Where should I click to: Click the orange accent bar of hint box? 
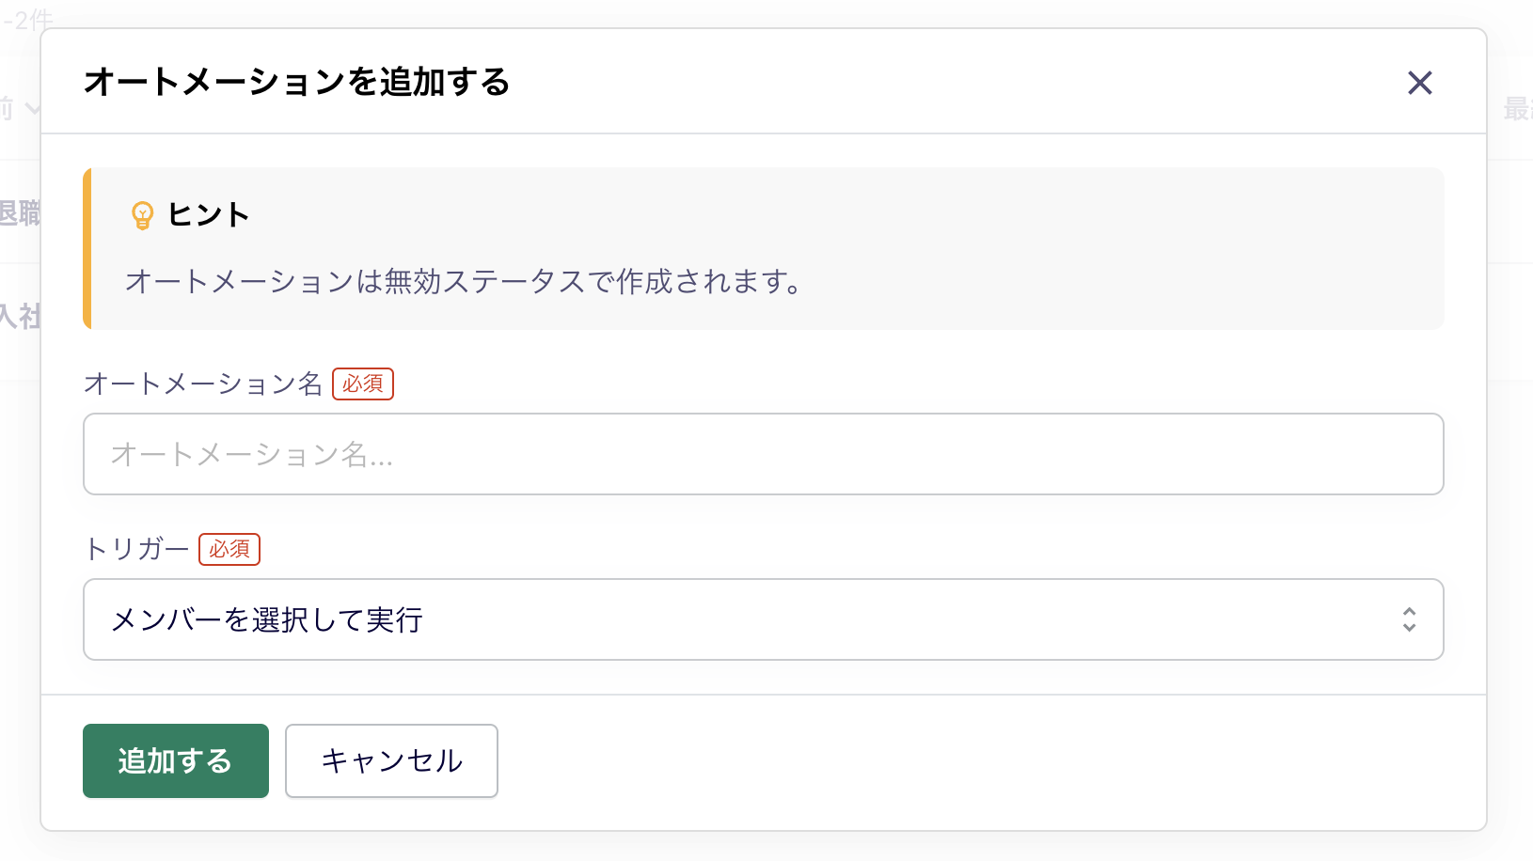pos(87,248)
